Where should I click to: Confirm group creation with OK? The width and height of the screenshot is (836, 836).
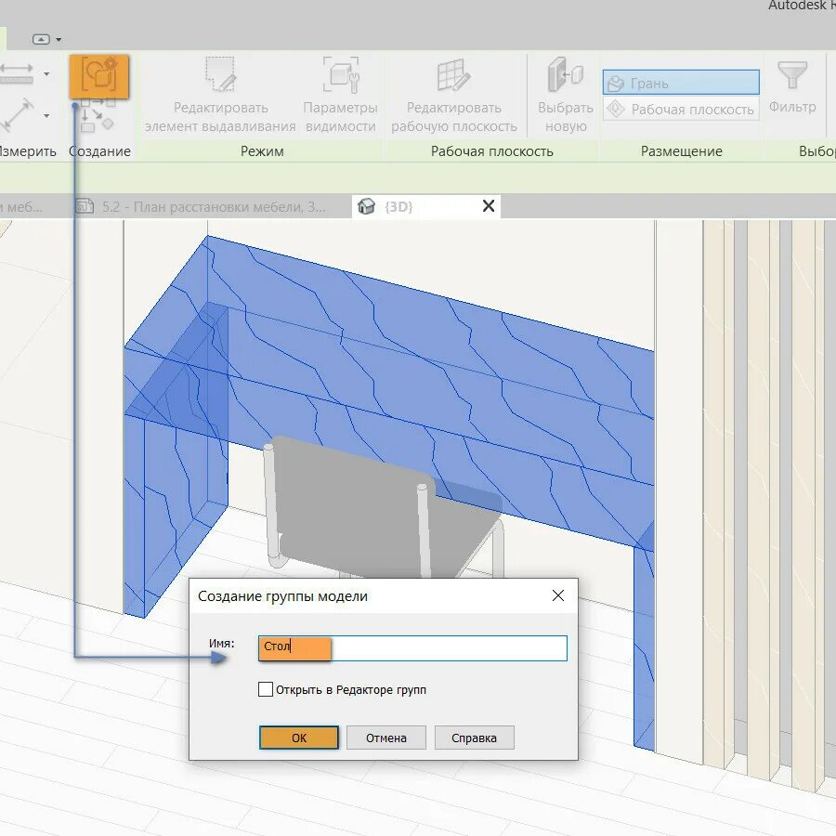[x=299, y=738]
